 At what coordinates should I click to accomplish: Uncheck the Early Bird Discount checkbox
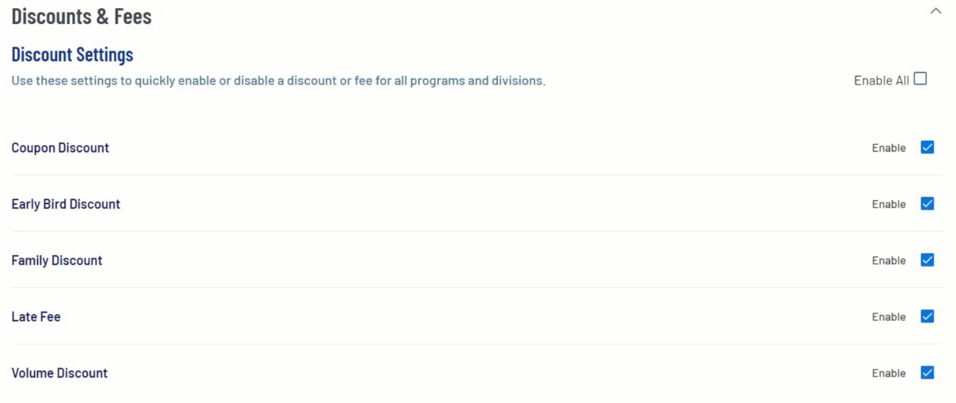(x=928, y=204)
